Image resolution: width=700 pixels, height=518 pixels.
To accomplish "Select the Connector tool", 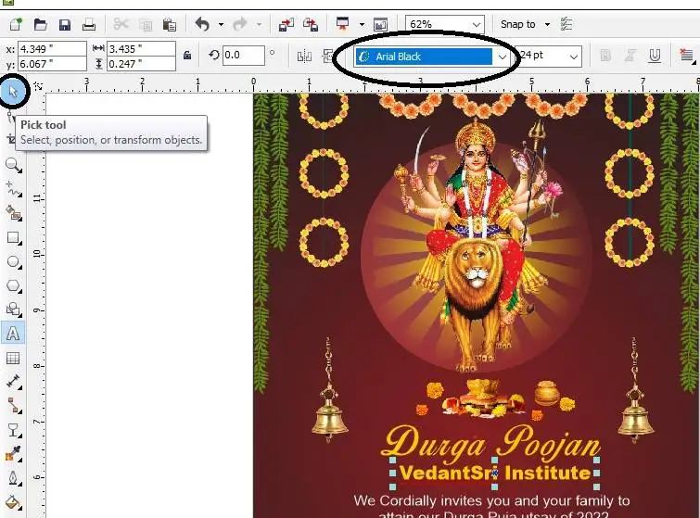I will click(13, 406).
